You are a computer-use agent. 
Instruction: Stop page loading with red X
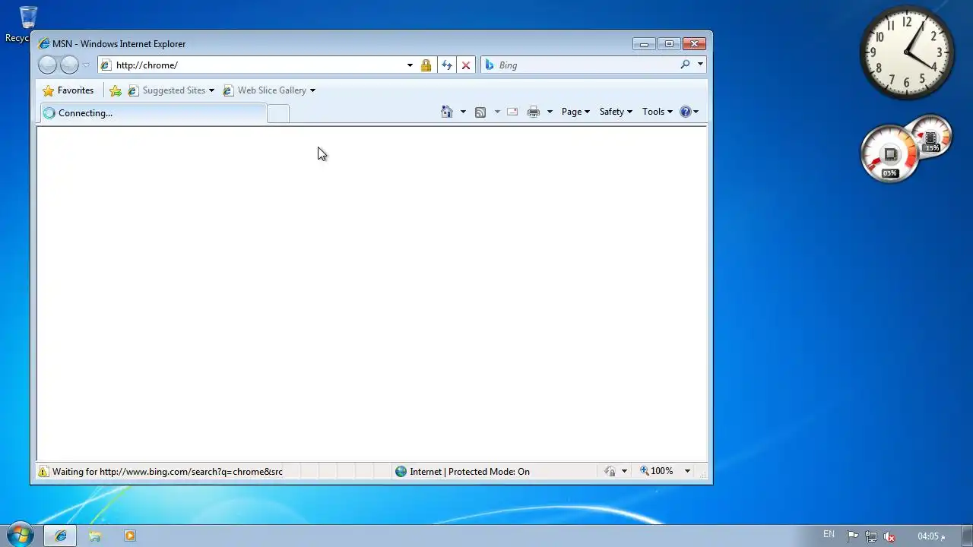coord(466,65)
